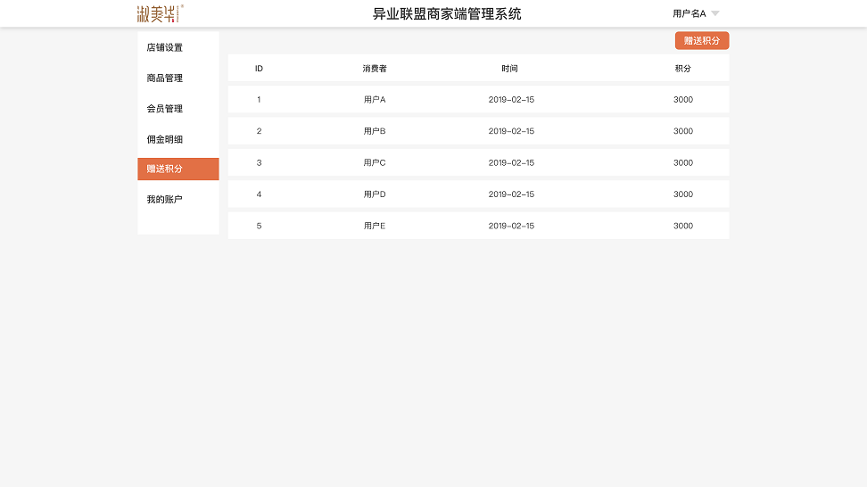Click 用户D in the table
The width and height of the screenshot is (867, 487).
click(x=375, y=194)
